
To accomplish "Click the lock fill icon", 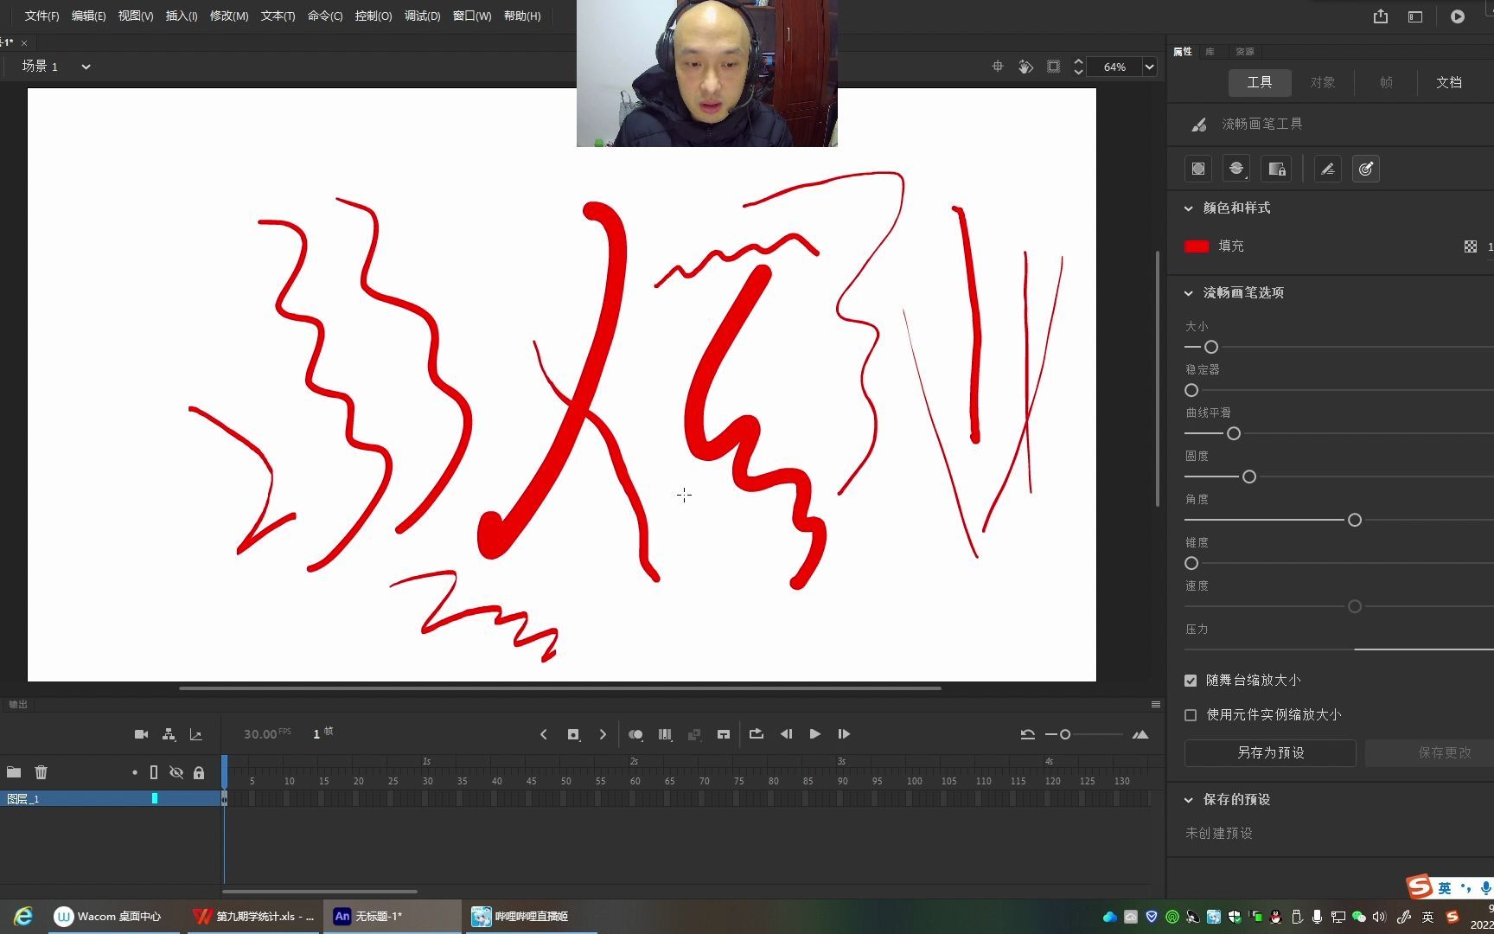I will pos(1276,170).
